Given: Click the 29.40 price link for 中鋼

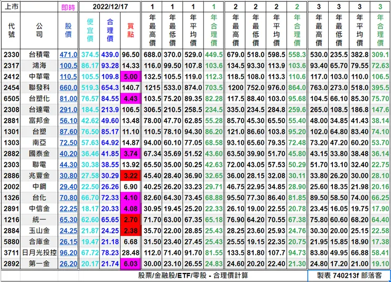Looking at the screenshot, I should tap(68, 187).
